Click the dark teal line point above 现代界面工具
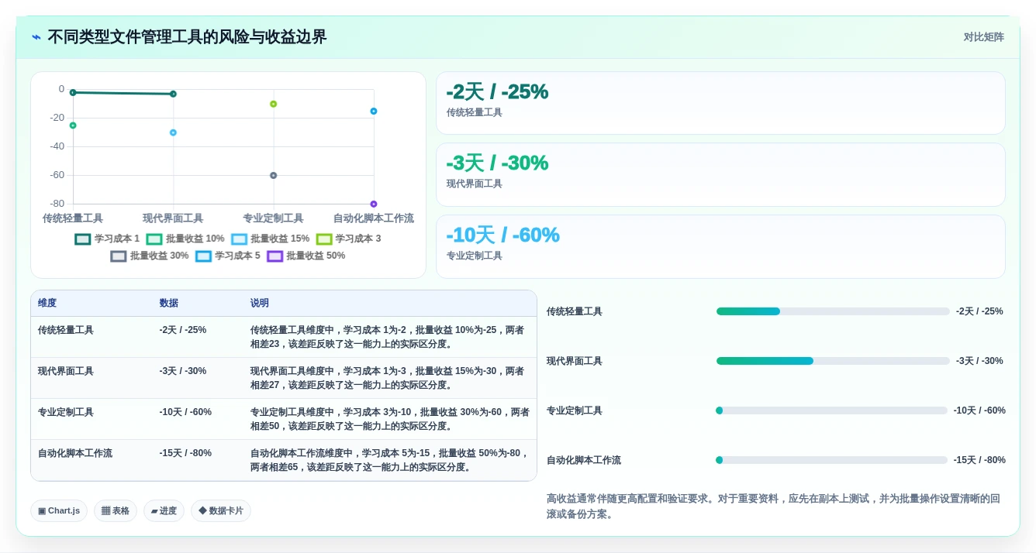This screenshot has width=1036, height=553. click(x=173, y=94)
